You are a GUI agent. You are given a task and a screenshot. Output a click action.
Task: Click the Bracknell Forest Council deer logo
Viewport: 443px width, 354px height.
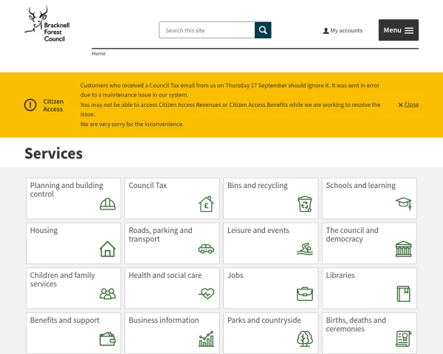47,24
